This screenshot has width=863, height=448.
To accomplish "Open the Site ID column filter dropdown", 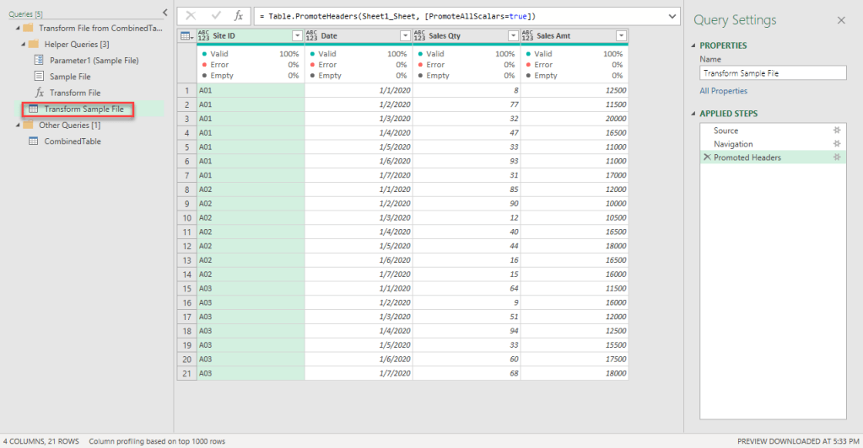I will click(x=297, y=35).
